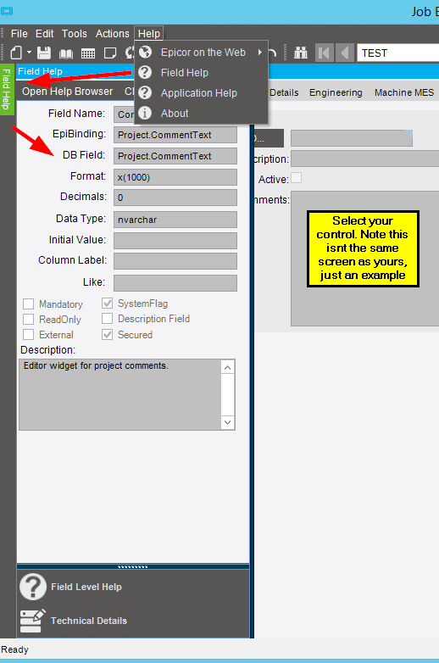Click the Ready status bar text
This screenshot has width=439, height=663.
[x=14, y=649]
